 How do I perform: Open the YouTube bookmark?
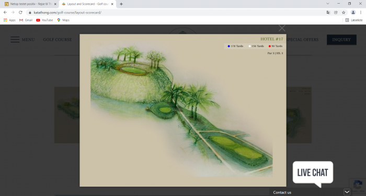point(44,20)
